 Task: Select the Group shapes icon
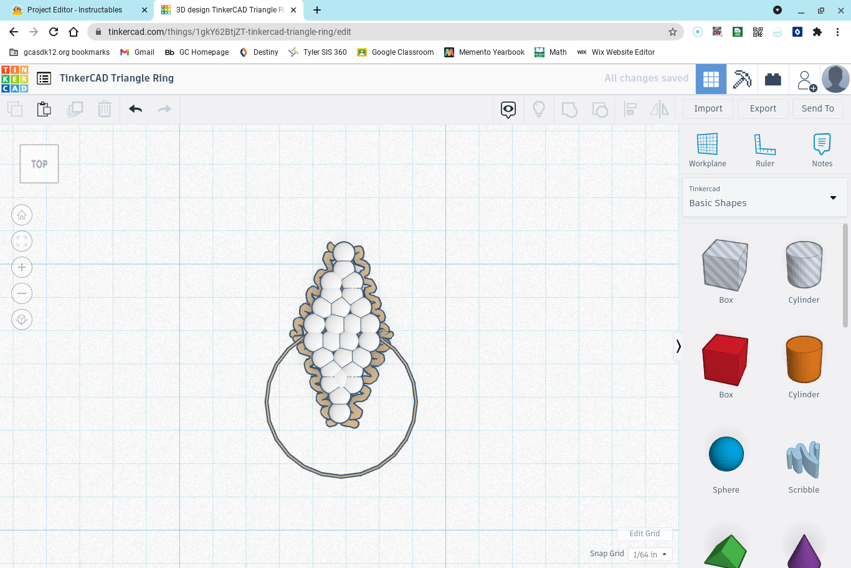tap(568, 109)
